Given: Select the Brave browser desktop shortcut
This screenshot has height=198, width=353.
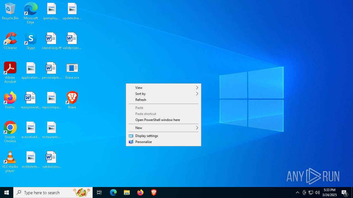Looking at the screenshot, I should pos(72,101).
